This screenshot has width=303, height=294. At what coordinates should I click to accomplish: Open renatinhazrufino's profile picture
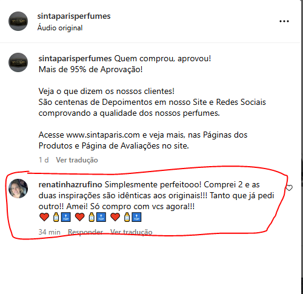[18, 189]
